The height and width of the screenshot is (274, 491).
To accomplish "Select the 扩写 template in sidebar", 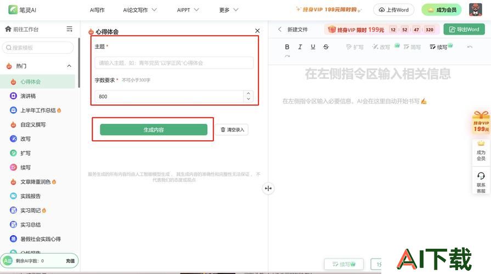I will coord(37,153).
